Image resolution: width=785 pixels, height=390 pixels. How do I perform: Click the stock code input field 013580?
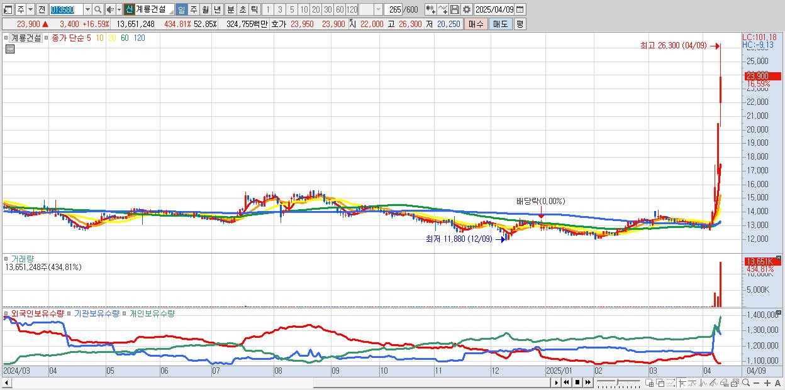66,9
